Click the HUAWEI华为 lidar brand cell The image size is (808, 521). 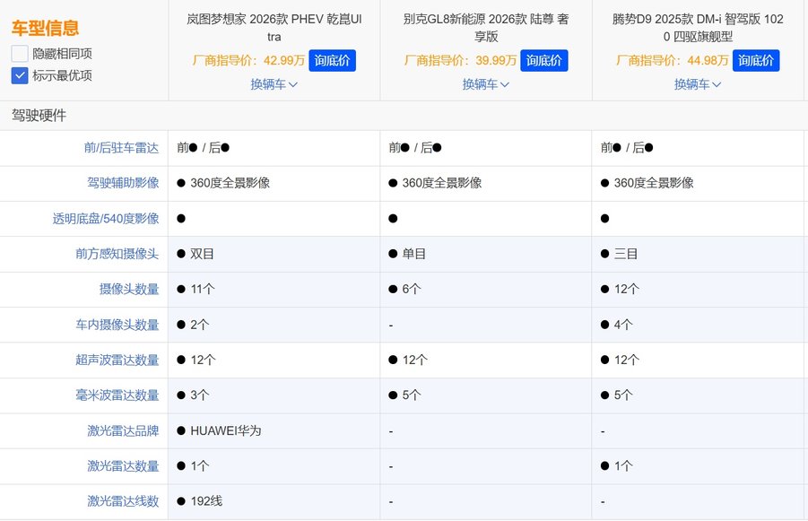coord(225,430)
